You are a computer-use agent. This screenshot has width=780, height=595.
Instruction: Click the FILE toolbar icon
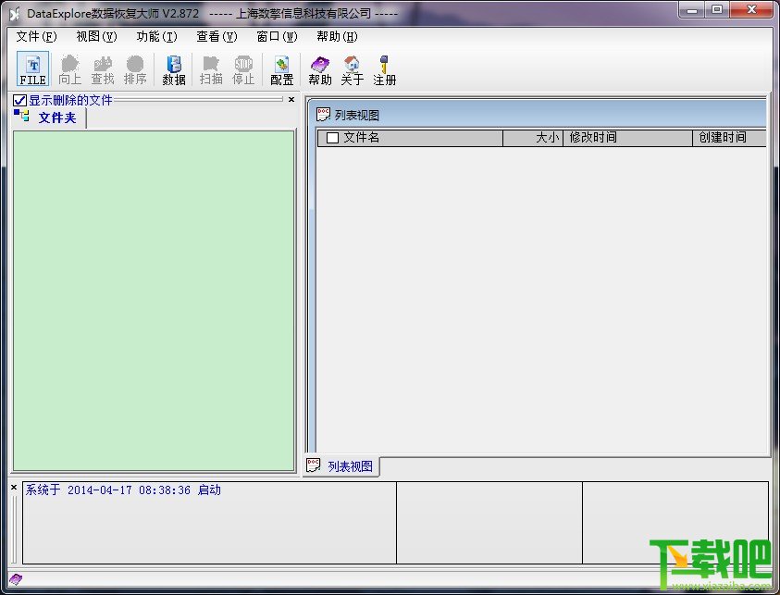[32, 68]
